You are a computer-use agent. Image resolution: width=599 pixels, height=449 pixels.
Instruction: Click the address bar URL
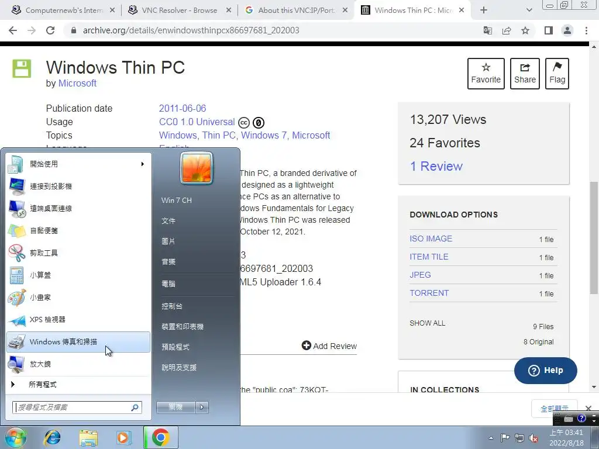[x=191, y=30]
